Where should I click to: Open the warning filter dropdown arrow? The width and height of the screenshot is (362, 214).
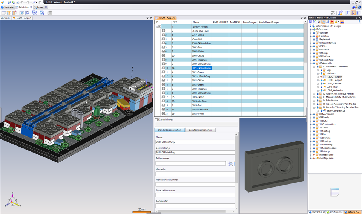pos(339,22)
